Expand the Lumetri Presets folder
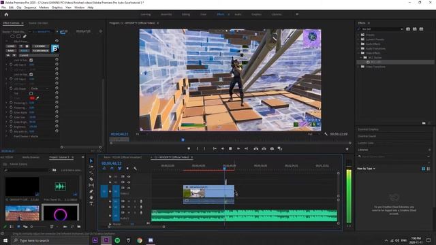 [359, 39]
